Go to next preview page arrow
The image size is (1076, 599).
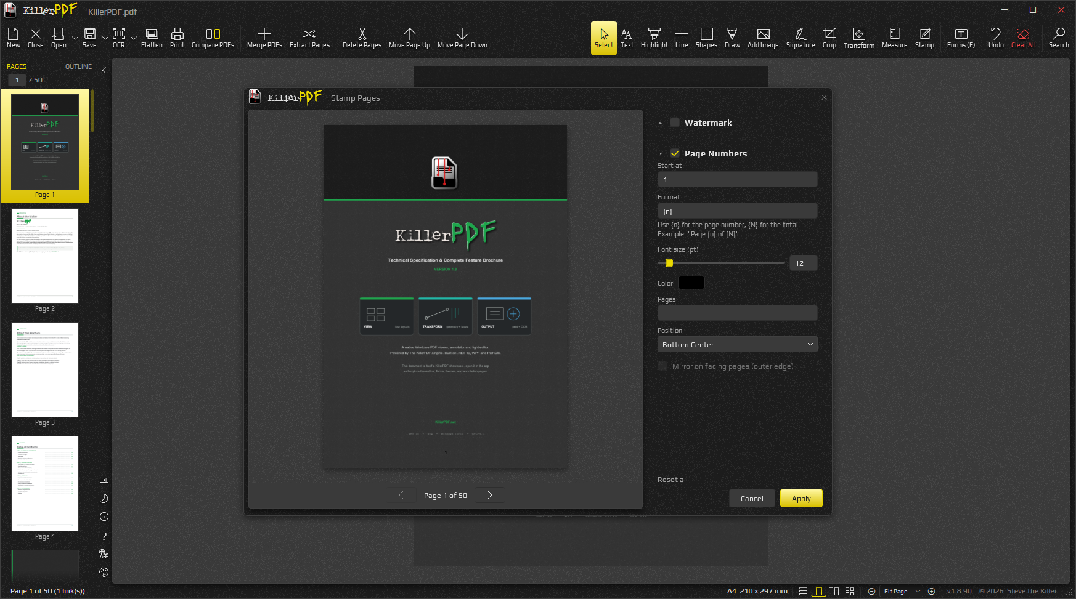coord(490,495)
